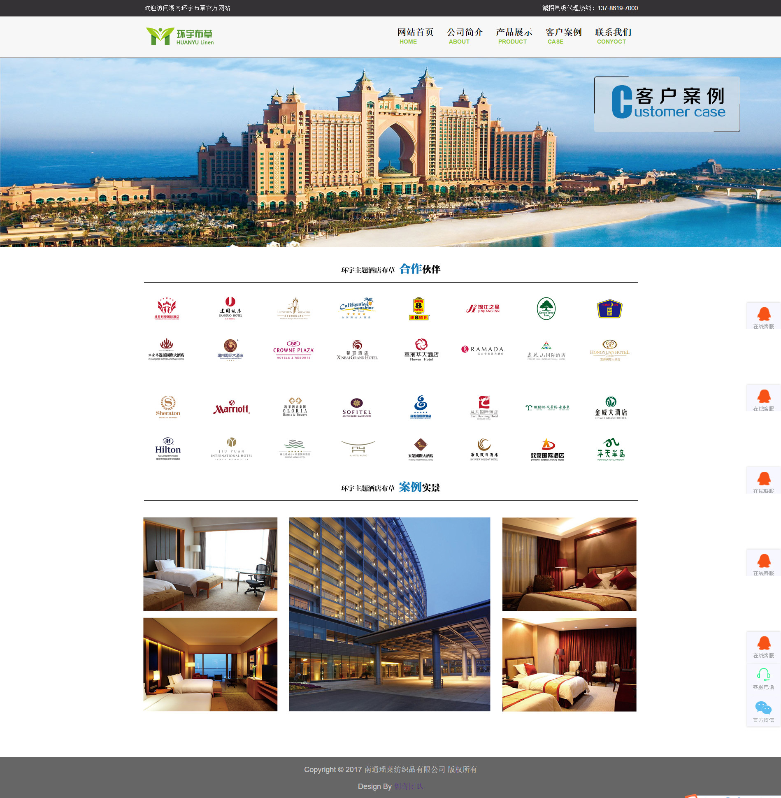Click the 客户案例 Customer case banner badge
The width and height of the screenshot is (781, 798).
(x=667, y=104)
